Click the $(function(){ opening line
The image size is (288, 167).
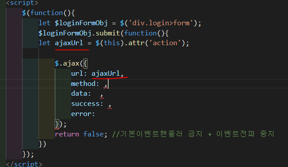pyautogui.click(x=49, y=13)
